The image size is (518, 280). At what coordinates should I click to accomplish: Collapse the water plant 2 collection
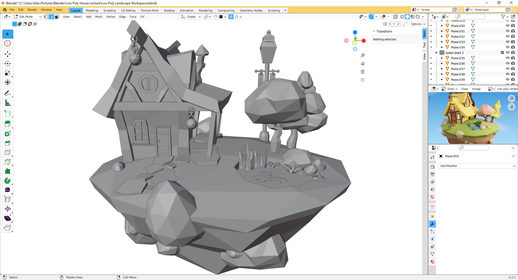click(x=436, y=53)
